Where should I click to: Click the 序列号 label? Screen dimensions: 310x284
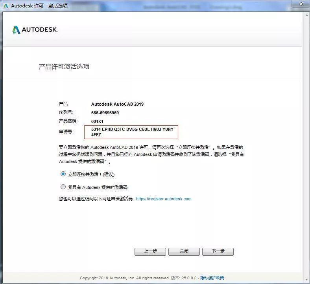pyautogui.click(x=66, y=112)
